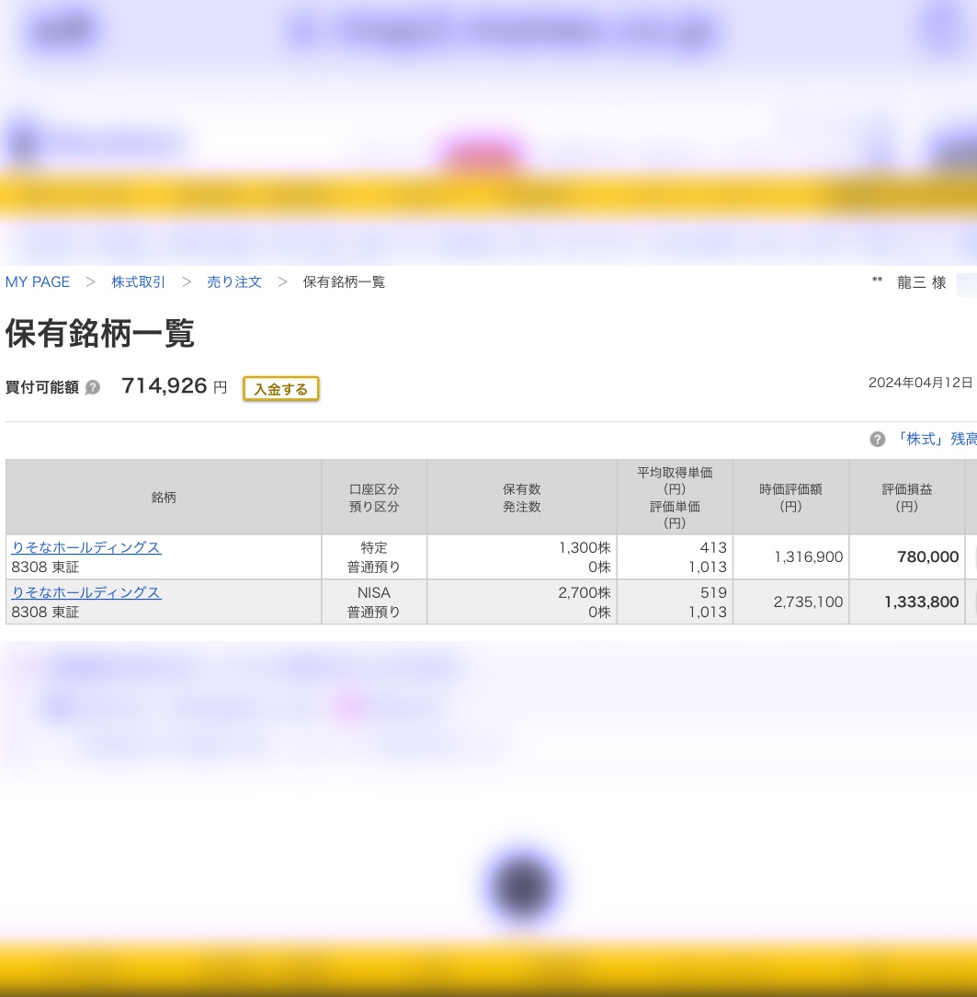
Task: Click the 入金する button
Action: pos(280,388)
